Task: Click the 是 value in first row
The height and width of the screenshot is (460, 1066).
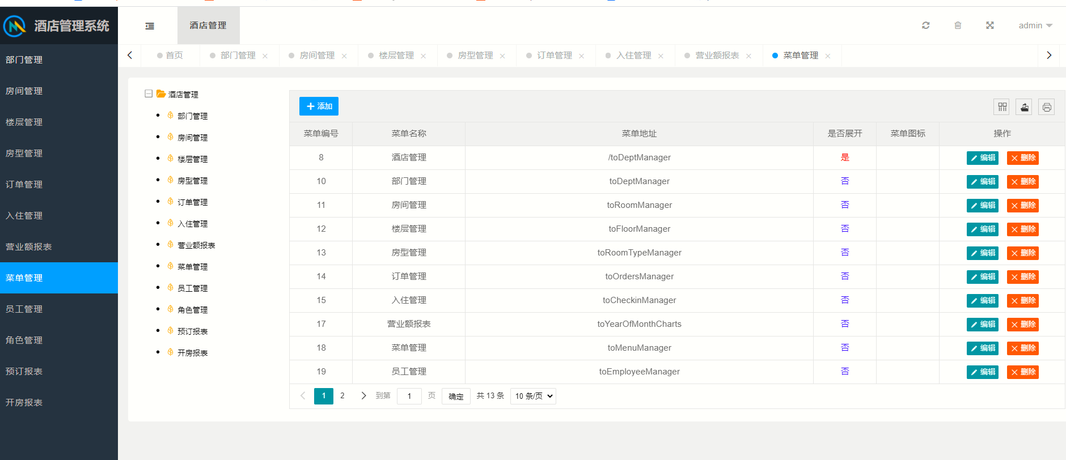Action: [845, 157]
